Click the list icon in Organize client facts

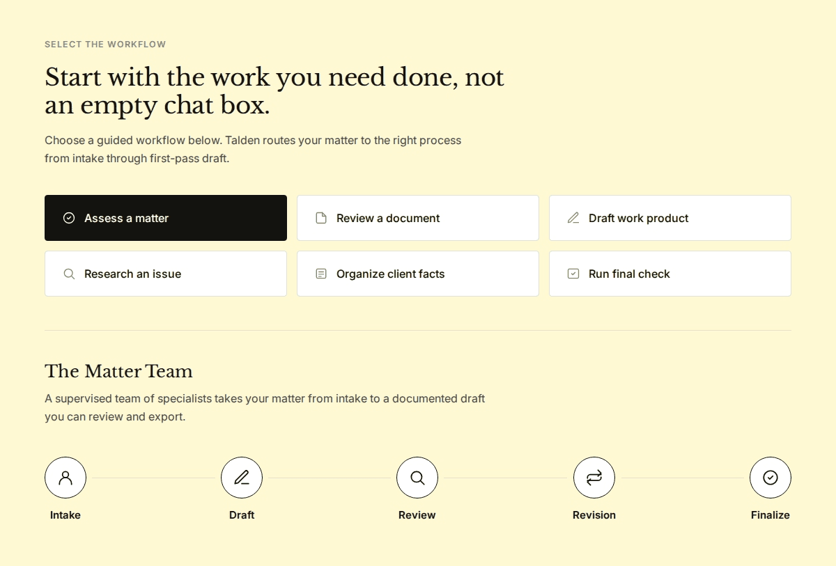(x=321, y=274)
